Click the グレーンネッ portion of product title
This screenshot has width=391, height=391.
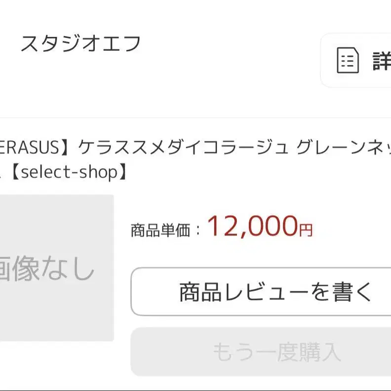(344, 147)
